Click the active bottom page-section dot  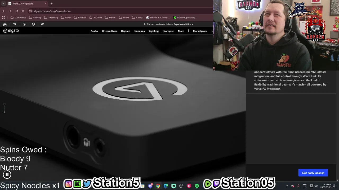click(5, 112)
